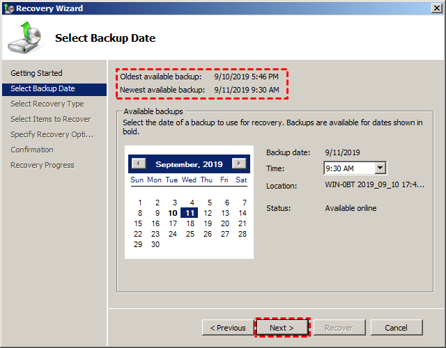Select September 11 in the calendar
Screen dimensions: 446x348
coord(189,213)
